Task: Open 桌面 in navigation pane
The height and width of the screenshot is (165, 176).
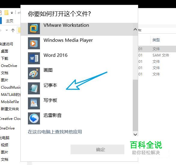Action: click(5, 51)
